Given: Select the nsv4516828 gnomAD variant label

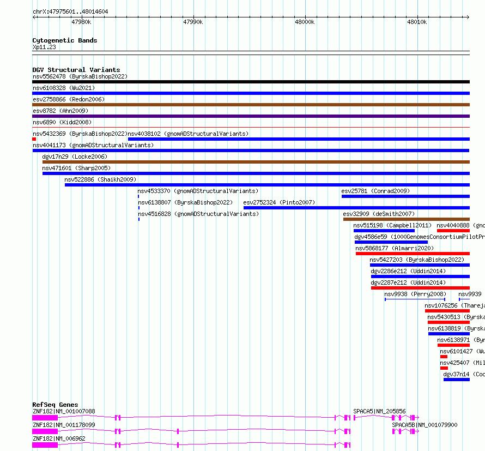Looking at the screenshot, I should pyautogui.click(x=198, y=214).
